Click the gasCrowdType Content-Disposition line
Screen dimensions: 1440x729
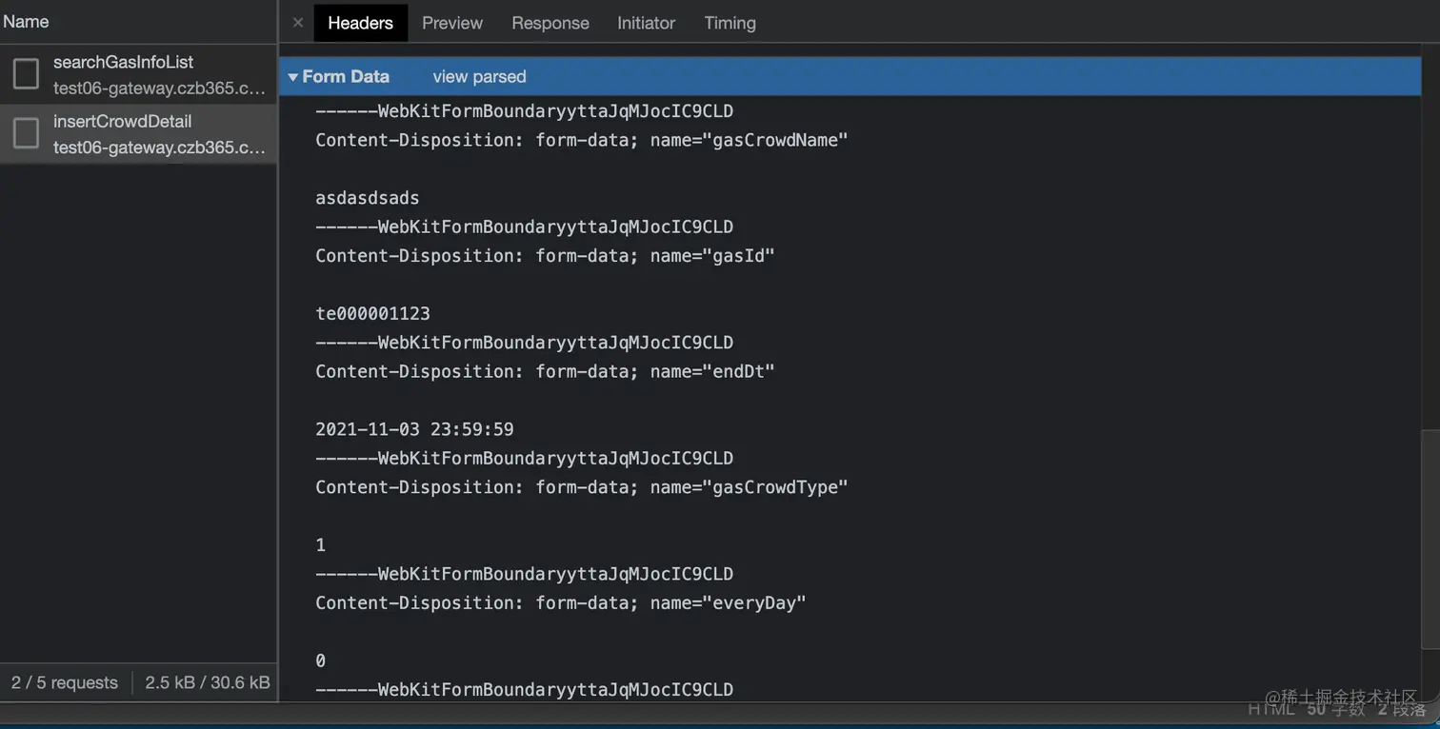click(582, 488)
